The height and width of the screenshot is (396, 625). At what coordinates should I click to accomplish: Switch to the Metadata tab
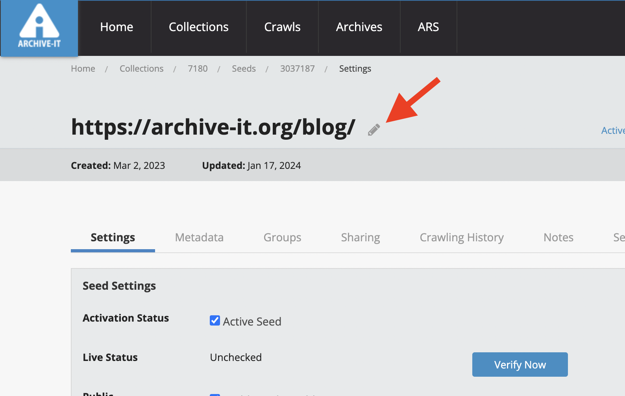[199, 237]
